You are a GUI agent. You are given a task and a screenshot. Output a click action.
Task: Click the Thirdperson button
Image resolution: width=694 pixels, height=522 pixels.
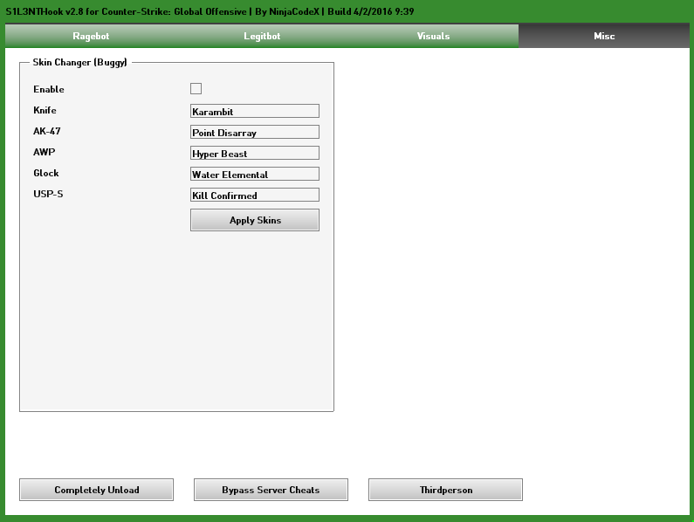[x=446, y=490]
